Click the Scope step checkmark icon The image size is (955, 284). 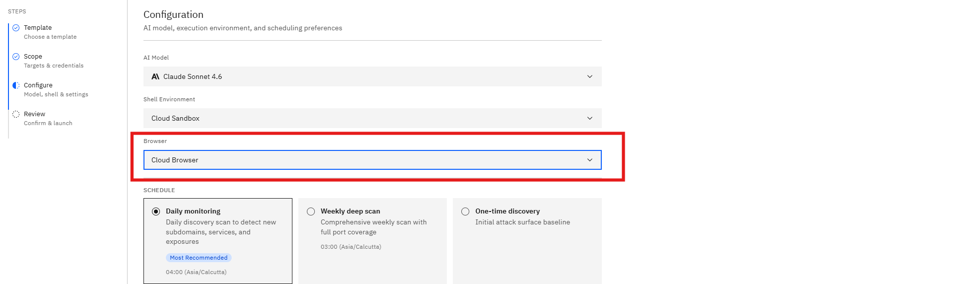click(x=16, y=57)
